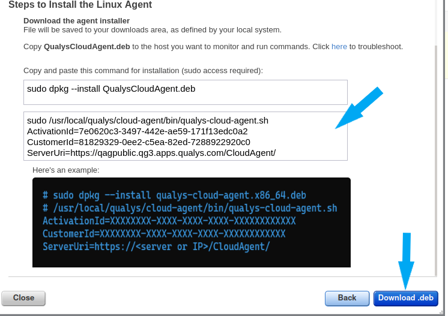The height and width of the screenshot is (316, 448).
Task: Click the dialog's vertical scrollbar
Action: (x=436, y=159)
